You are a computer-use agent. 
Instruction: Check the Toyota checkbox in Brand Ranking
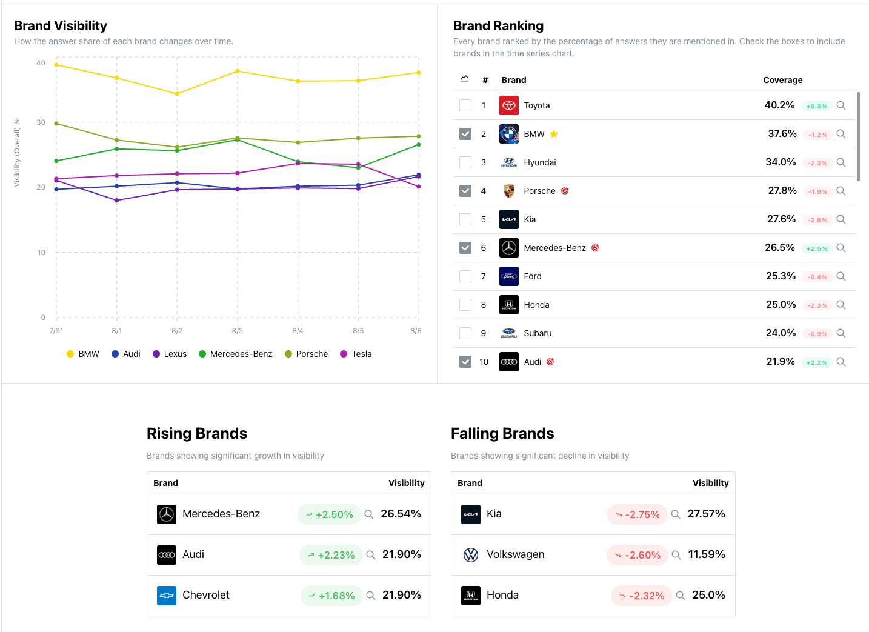[x=465, y=105]
